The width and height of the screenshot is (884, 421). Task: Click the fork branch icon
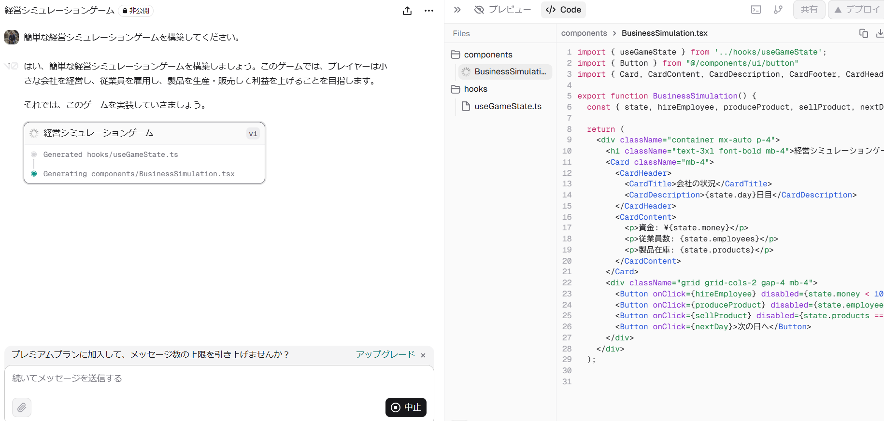778,10
